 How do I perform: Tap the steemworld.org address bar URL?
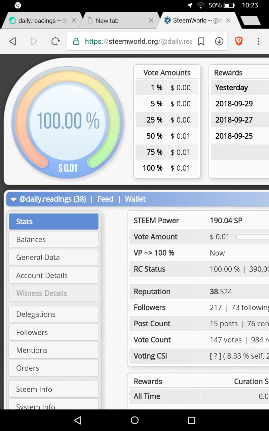click(139, 41)
